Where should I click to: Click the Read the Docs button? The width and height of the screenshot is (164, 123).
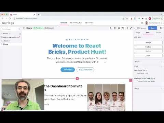pyautogui.click(x=85, y=70)
